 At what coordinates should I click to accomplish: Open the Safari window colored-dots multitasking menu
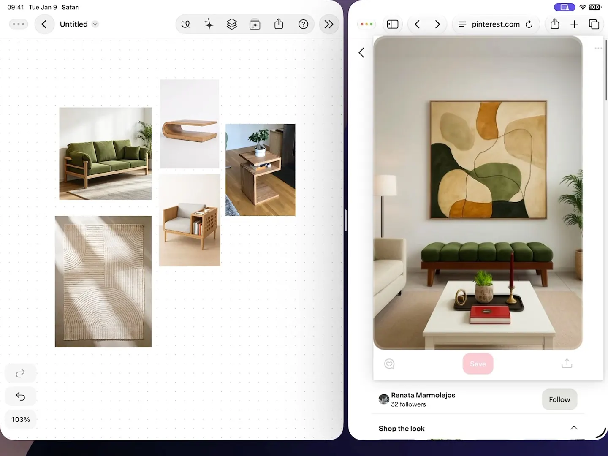[366, 24]
